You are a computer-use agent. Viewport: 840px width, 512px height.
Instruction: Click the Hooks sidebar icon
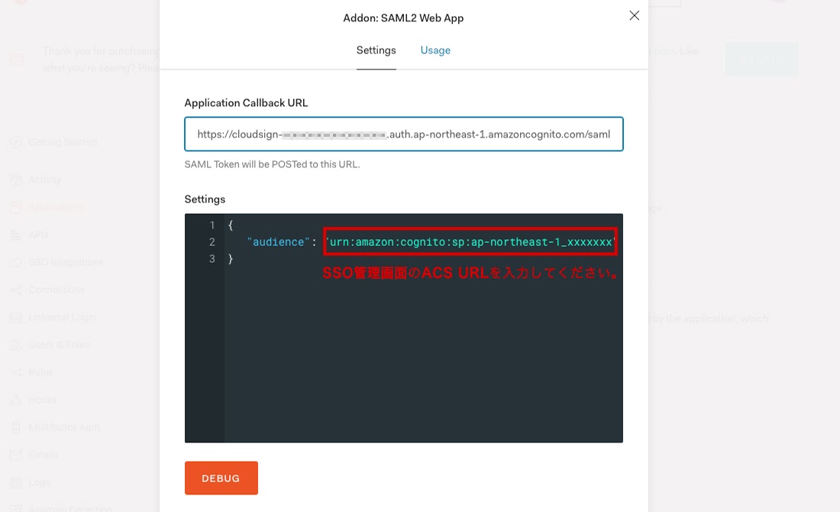click(16, 400)
